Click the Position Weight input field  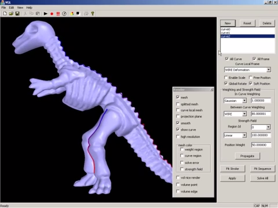click(261, 145)
